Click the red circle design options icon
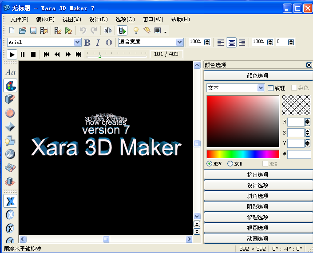 point(10,113)
